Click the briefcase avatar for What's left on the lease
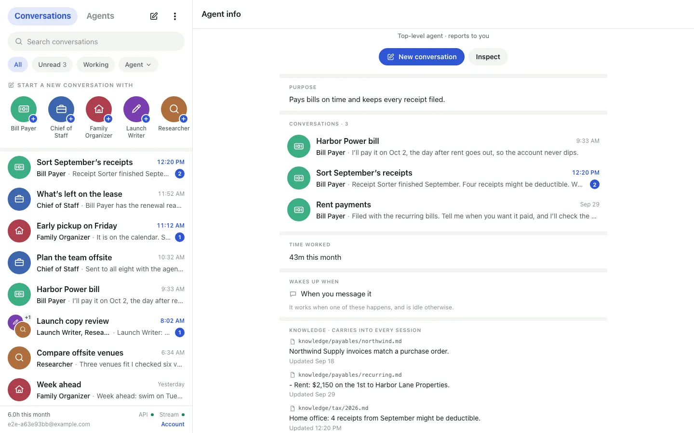Screen dimensions: 694x433 pyautogui.click(x=19, y=199)
